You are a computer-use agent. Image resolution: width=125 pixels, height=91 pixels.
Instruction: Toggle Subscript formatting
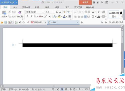click(50, 16)
